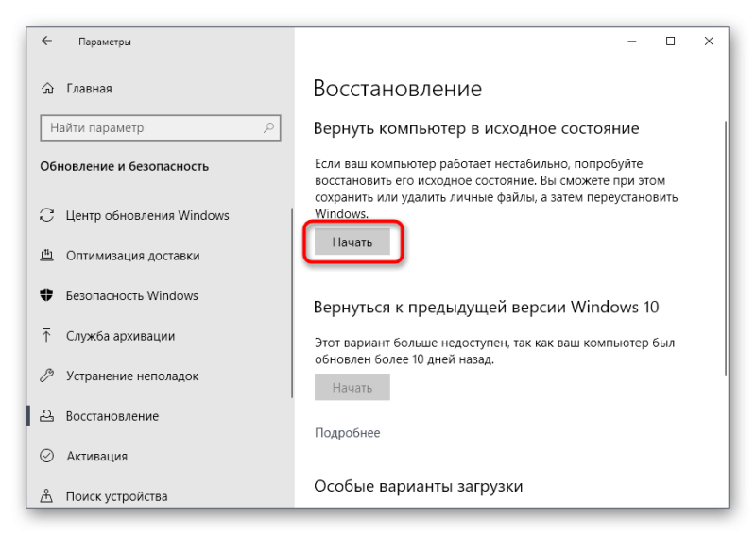Open the Подробнее link
This screenshot has height=535, width=756.
347,433
